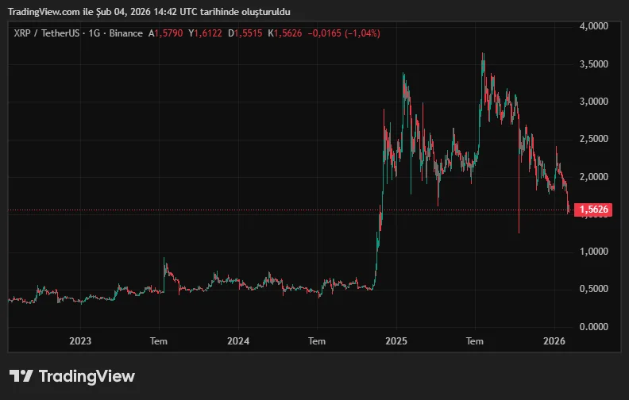The image size is (629, 400).
Task: Click the 2023 label on time axis
Action: 80,341
